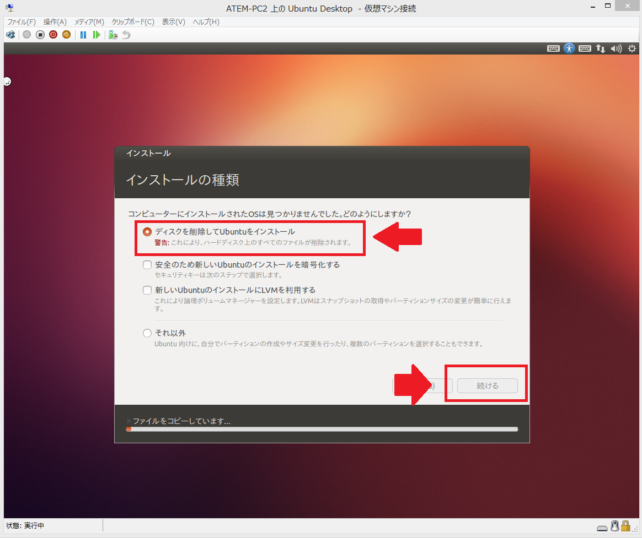The height and width of the screenshot is (538, 642).
Task: Select the 'それ以外' radio option
Action: click(147, 333)
